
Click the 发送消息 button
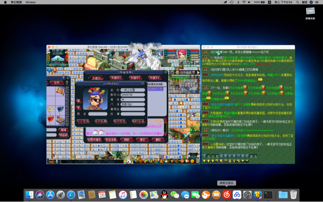[x=111, y=140]
